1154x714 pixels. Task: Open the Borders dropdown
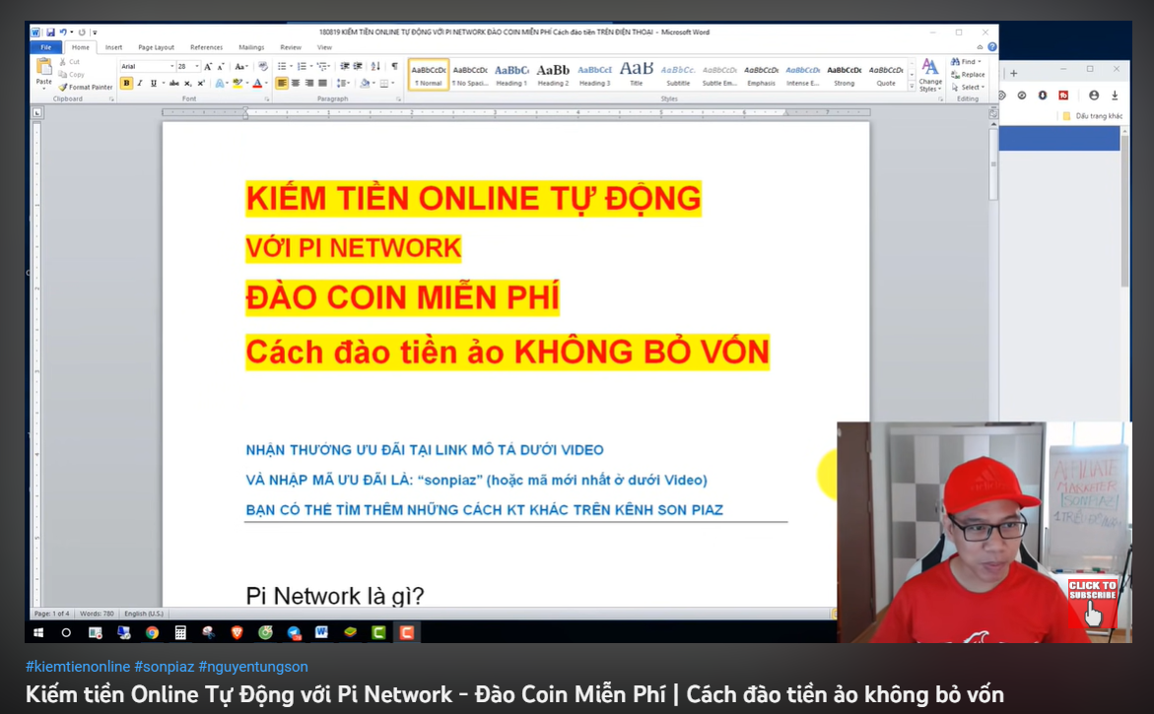tap(393, 83)
